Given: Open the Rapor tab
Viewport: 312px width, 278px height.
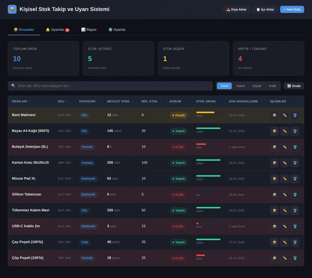Looking at the screenshot, I should coord(89,30).
